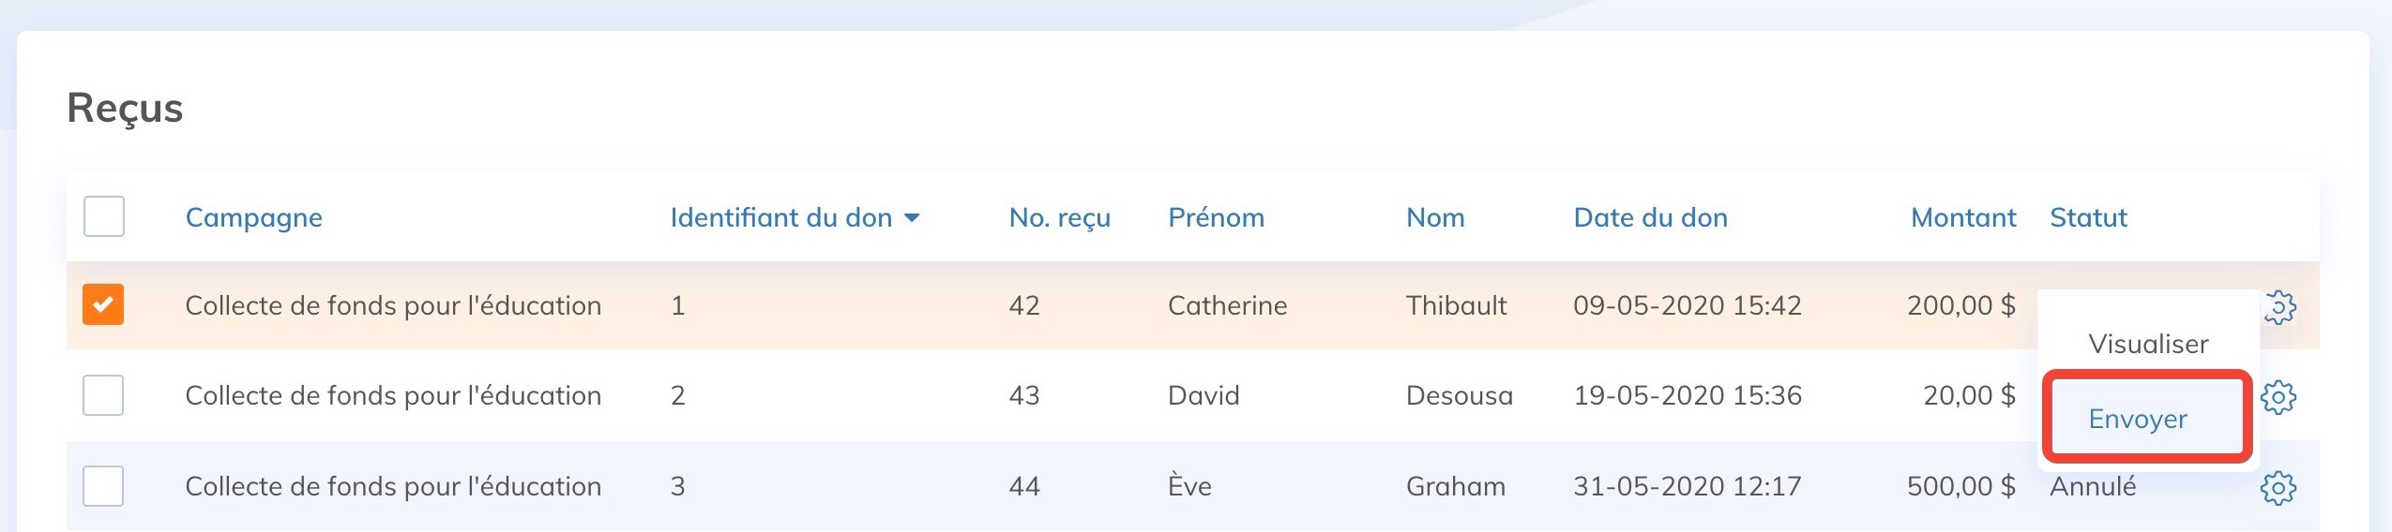Uncheck the Catherine Thibault receipt checkbox
The height and width of the screenshot is (532, 2392).
pyautogui.click(x=103, y=304)
